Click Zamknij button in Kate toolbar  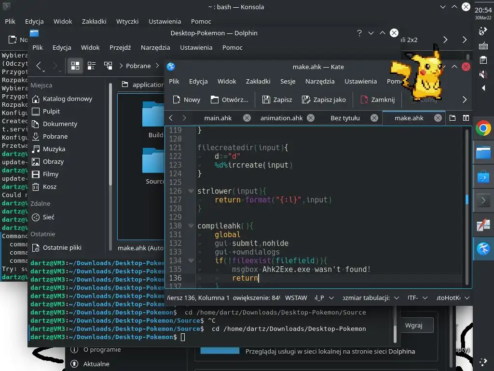[377, 100]
